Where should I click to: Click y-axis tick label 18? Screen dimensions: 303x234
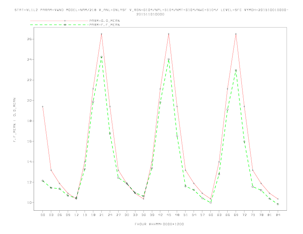pos(29,121)
